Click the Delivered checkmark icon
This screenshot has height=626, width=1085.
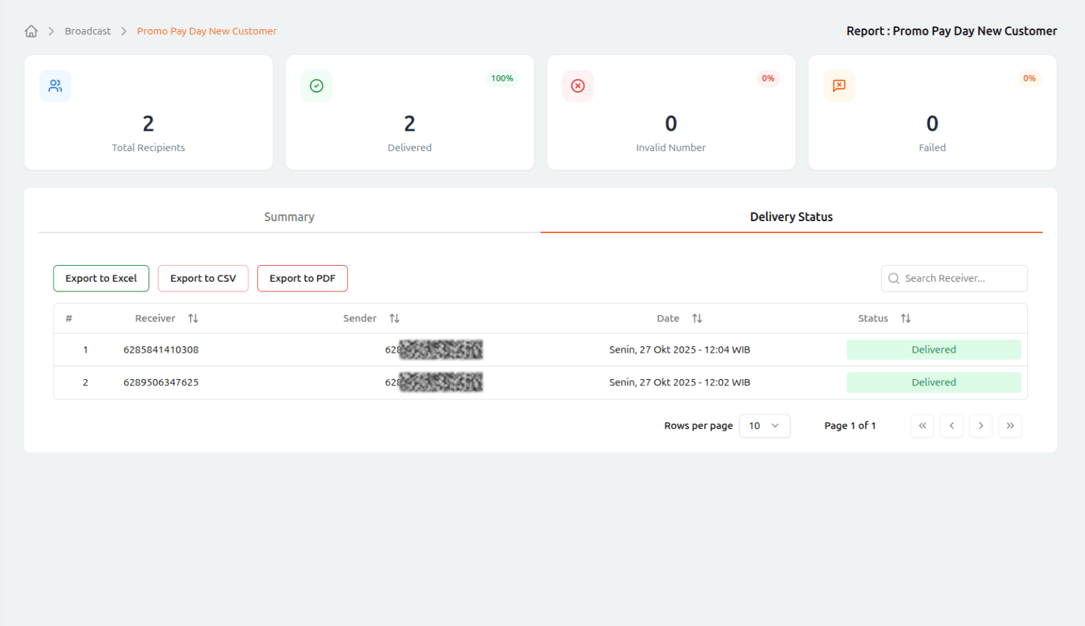point(316,86)
